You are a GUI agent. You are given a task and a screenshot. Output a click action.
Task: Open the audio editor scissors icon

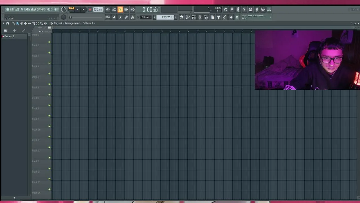tap(232, 10)
